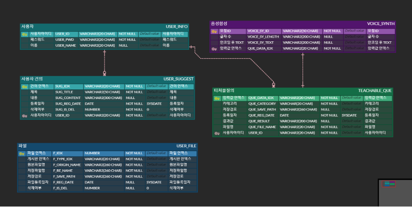Image resolution: width=412 pixels, height=207 pixels.
Task: Click the QUE_SAVE_PATH column name
Action: (262, 110)
